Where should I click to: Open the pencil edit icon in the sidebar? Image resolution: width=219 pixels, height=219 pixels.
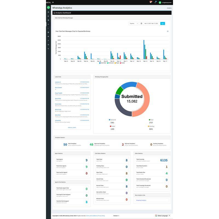point(48,41)
